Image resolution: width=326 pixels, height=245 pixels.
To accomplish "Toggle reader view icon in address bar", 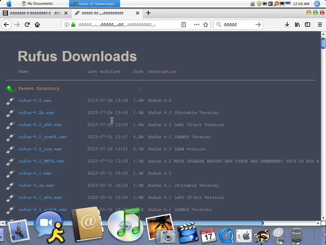I will coord(184,25).
